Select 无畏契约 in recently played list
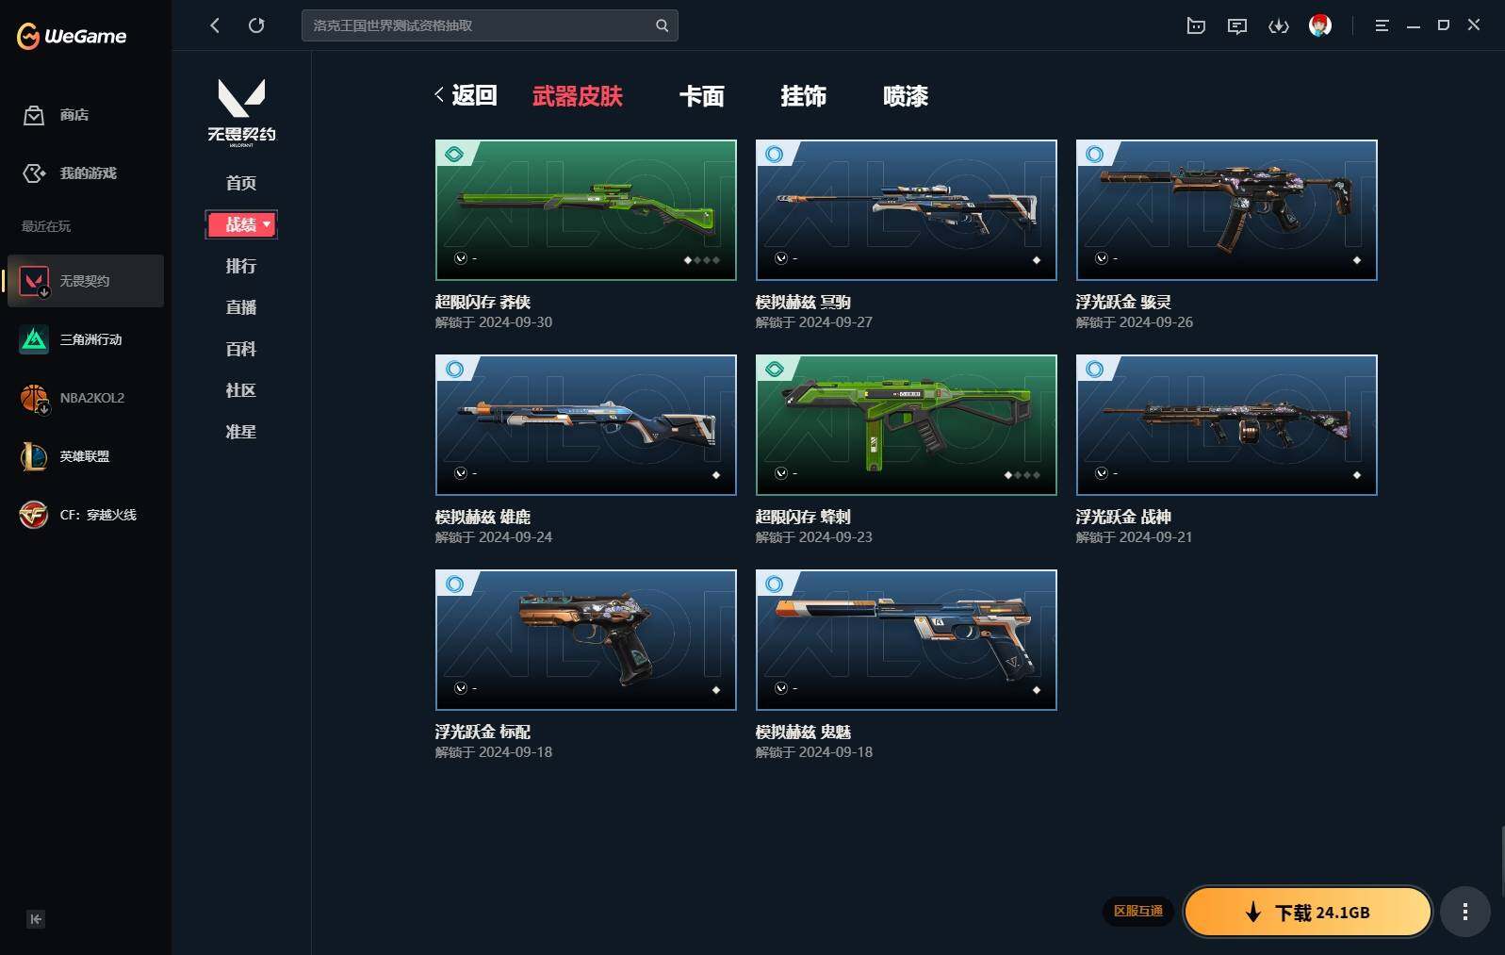This screenshot has height=955, width=1505. [x=86, y=281]
